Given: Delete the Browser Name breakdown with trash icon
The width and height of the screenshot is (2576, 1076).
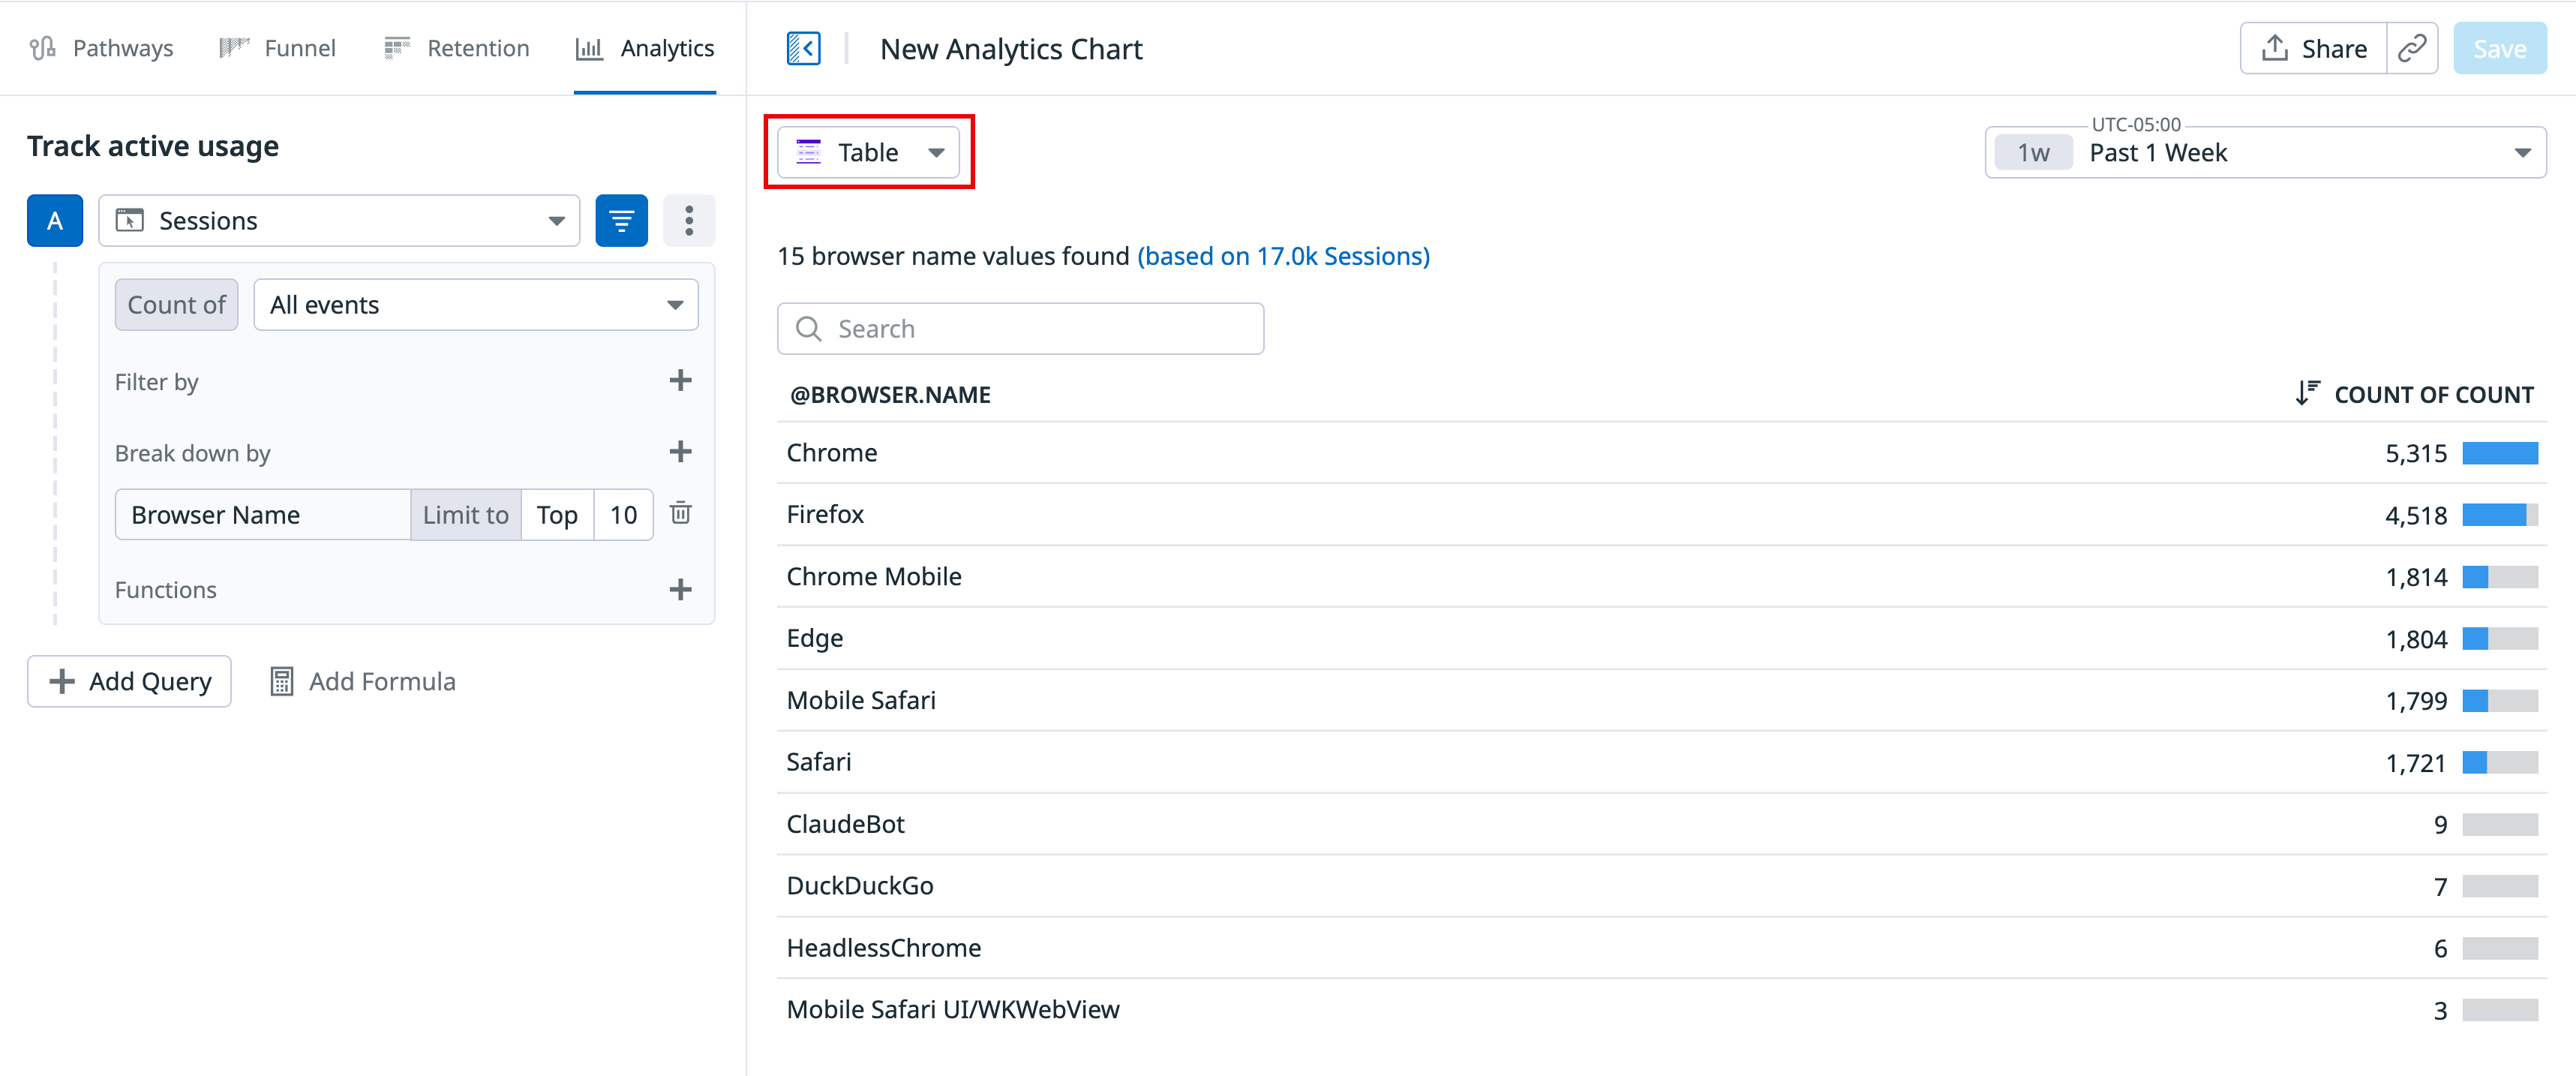Looking at the screenshot, I should tap(680, 514).
